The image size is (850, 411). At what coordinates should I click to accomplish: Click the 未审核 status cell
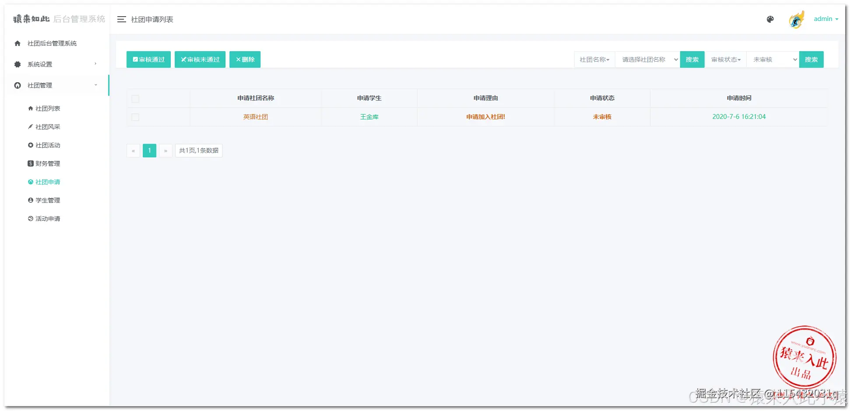pyautogui.click(x=602, y=117)
